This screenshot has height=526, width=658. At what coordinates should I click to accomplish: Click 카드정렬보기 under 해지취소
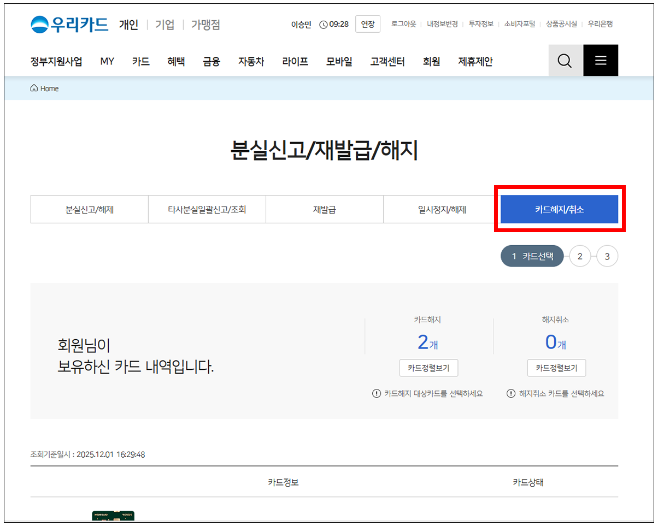point(556,368)
